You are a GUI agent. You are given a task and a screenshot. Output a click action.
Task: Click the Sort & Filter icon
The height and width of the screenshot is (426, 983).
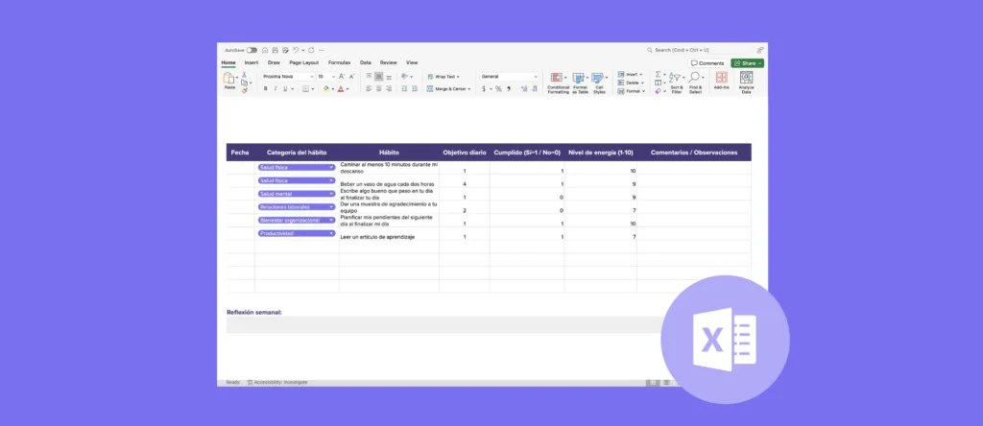676,79
